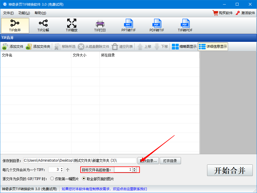Click 上移 move up arrow

coord(144,47)
